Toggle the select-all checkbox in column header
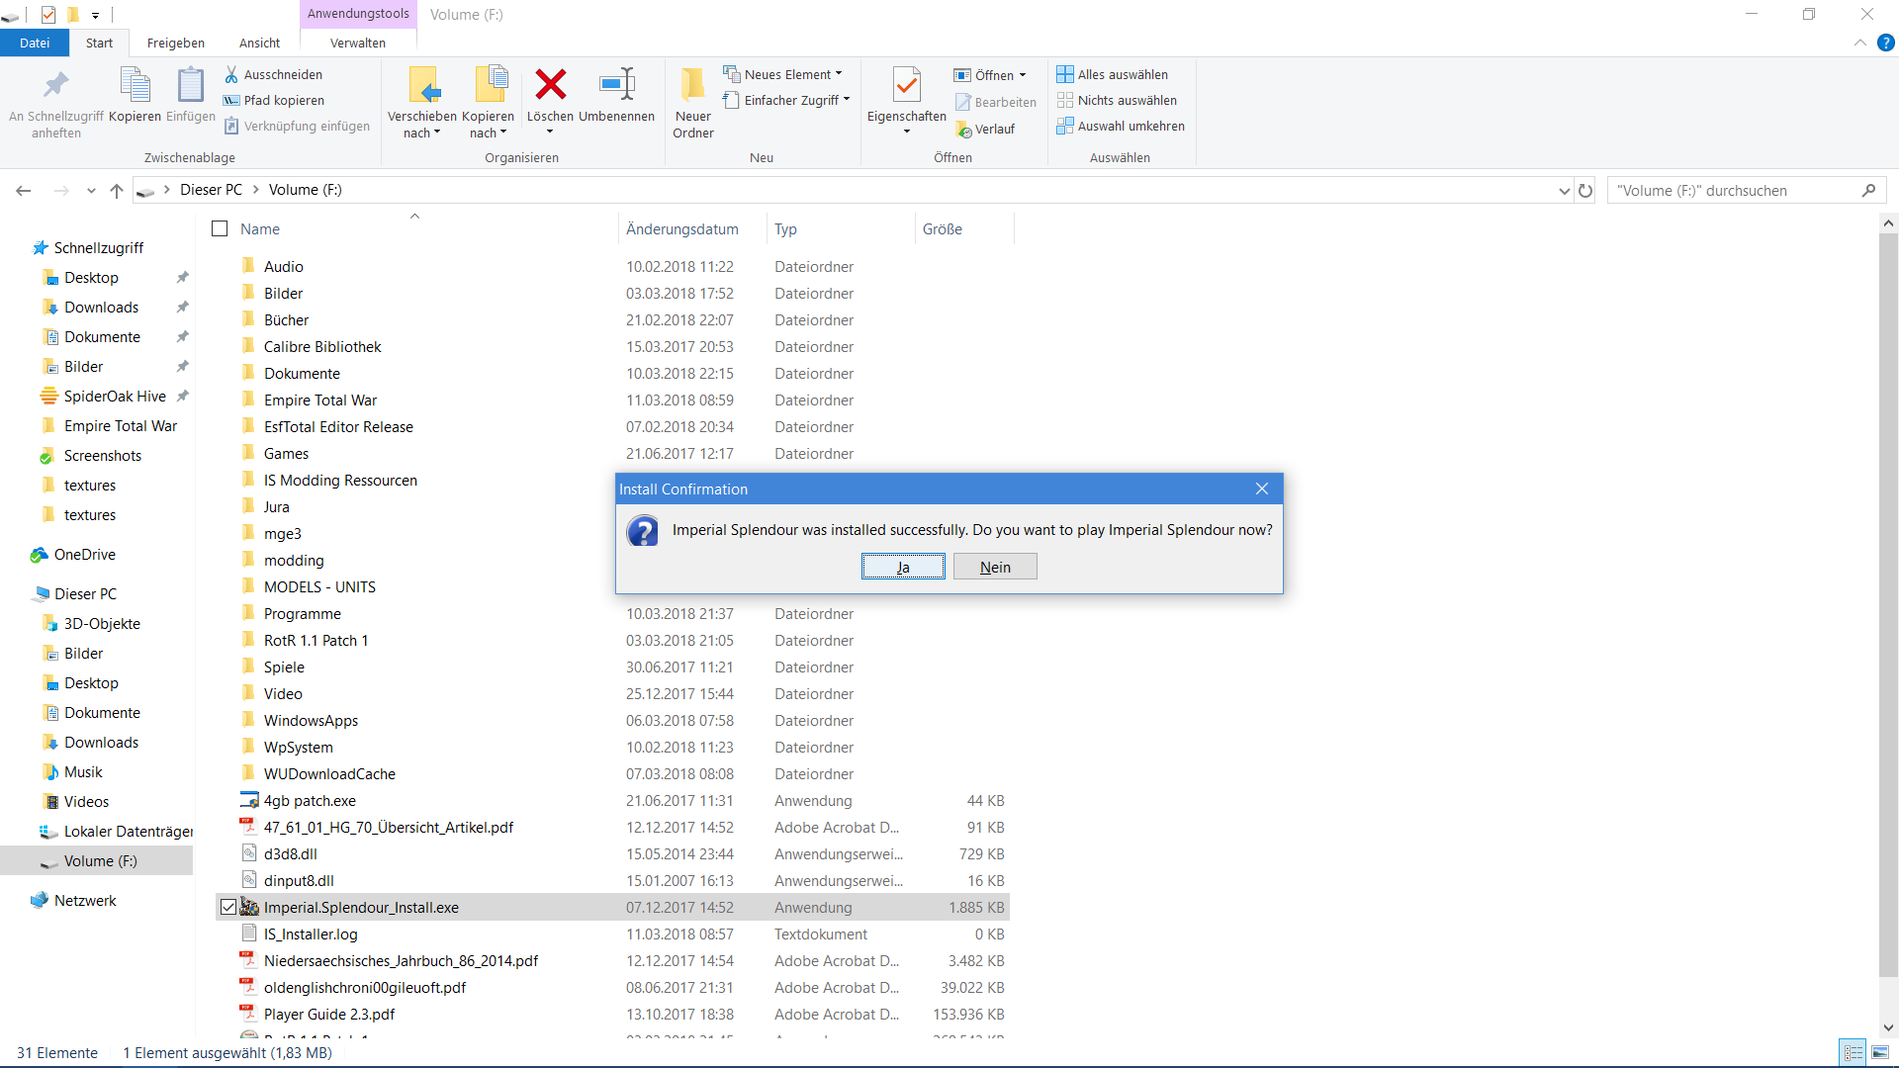Viewport: 1899px width, 1068px height. (x=221, y=228)
